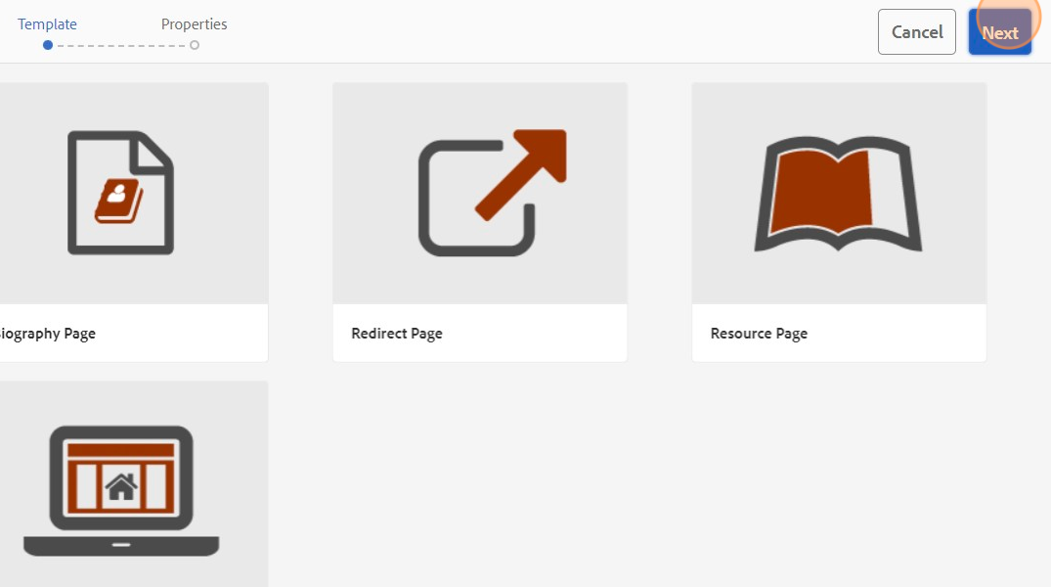
Task: Click the contact book badge inside document icon
Action: click(x=118, y=201)
